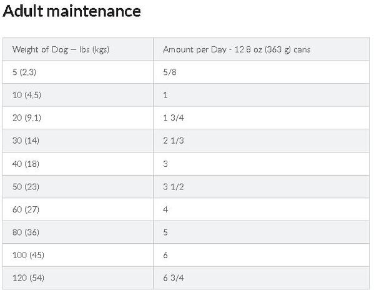Image resolution: width=374 pixels, height=295 pixels.
Task: Select the 50 (23) weight cell
Action: [78, 187]
